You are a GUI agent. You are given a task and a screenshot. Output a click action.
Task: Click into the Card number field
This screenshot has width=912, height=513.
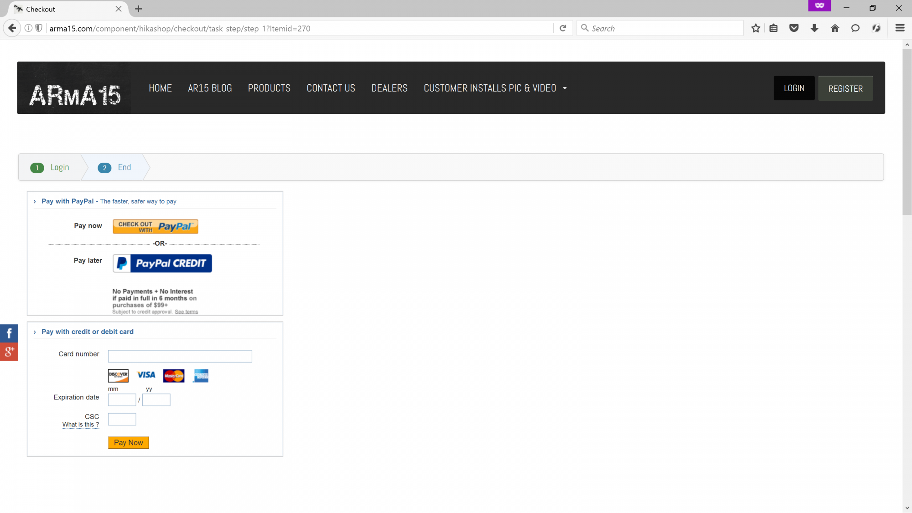(180, 356)
